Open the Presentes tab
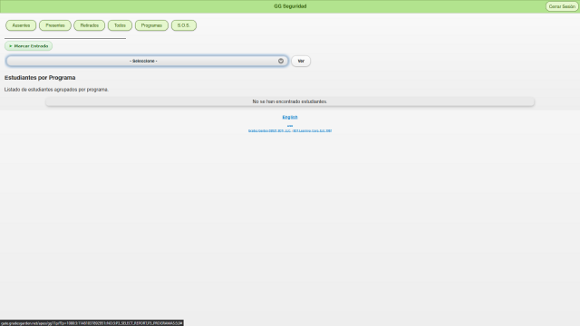Image resolution: width=580 pixels, height=326 pixels. point(55,25)
